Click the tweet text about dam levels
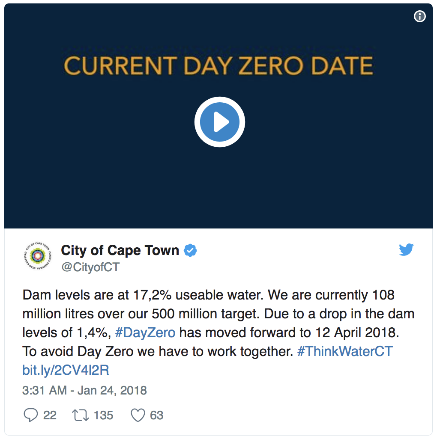Viewport: 437px width, 439px height. tap(218, 323)
